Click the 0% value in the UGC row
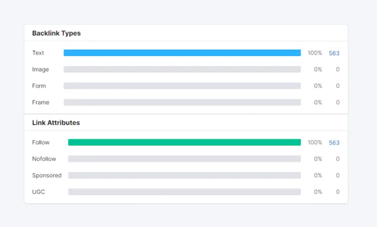 point(318,192)
